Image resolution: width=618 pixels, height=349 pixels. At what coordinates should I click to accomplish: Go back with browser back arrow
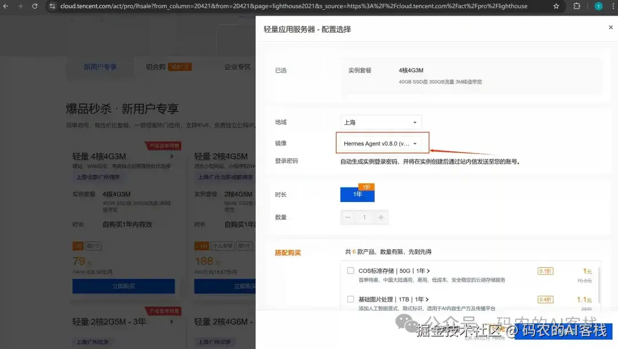(x=6, y=6)
